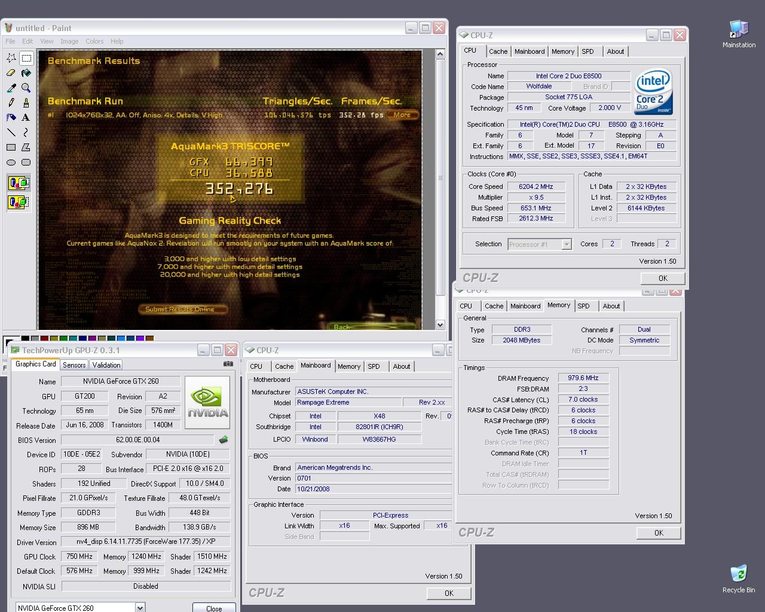Viewport: 765px width, 612px height.
Task: Open the Image menu in Paint
Action: click(x=69, y=41)
